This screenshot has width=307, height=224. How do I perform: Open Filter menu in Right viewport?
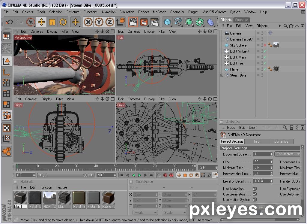click(59, 99)
